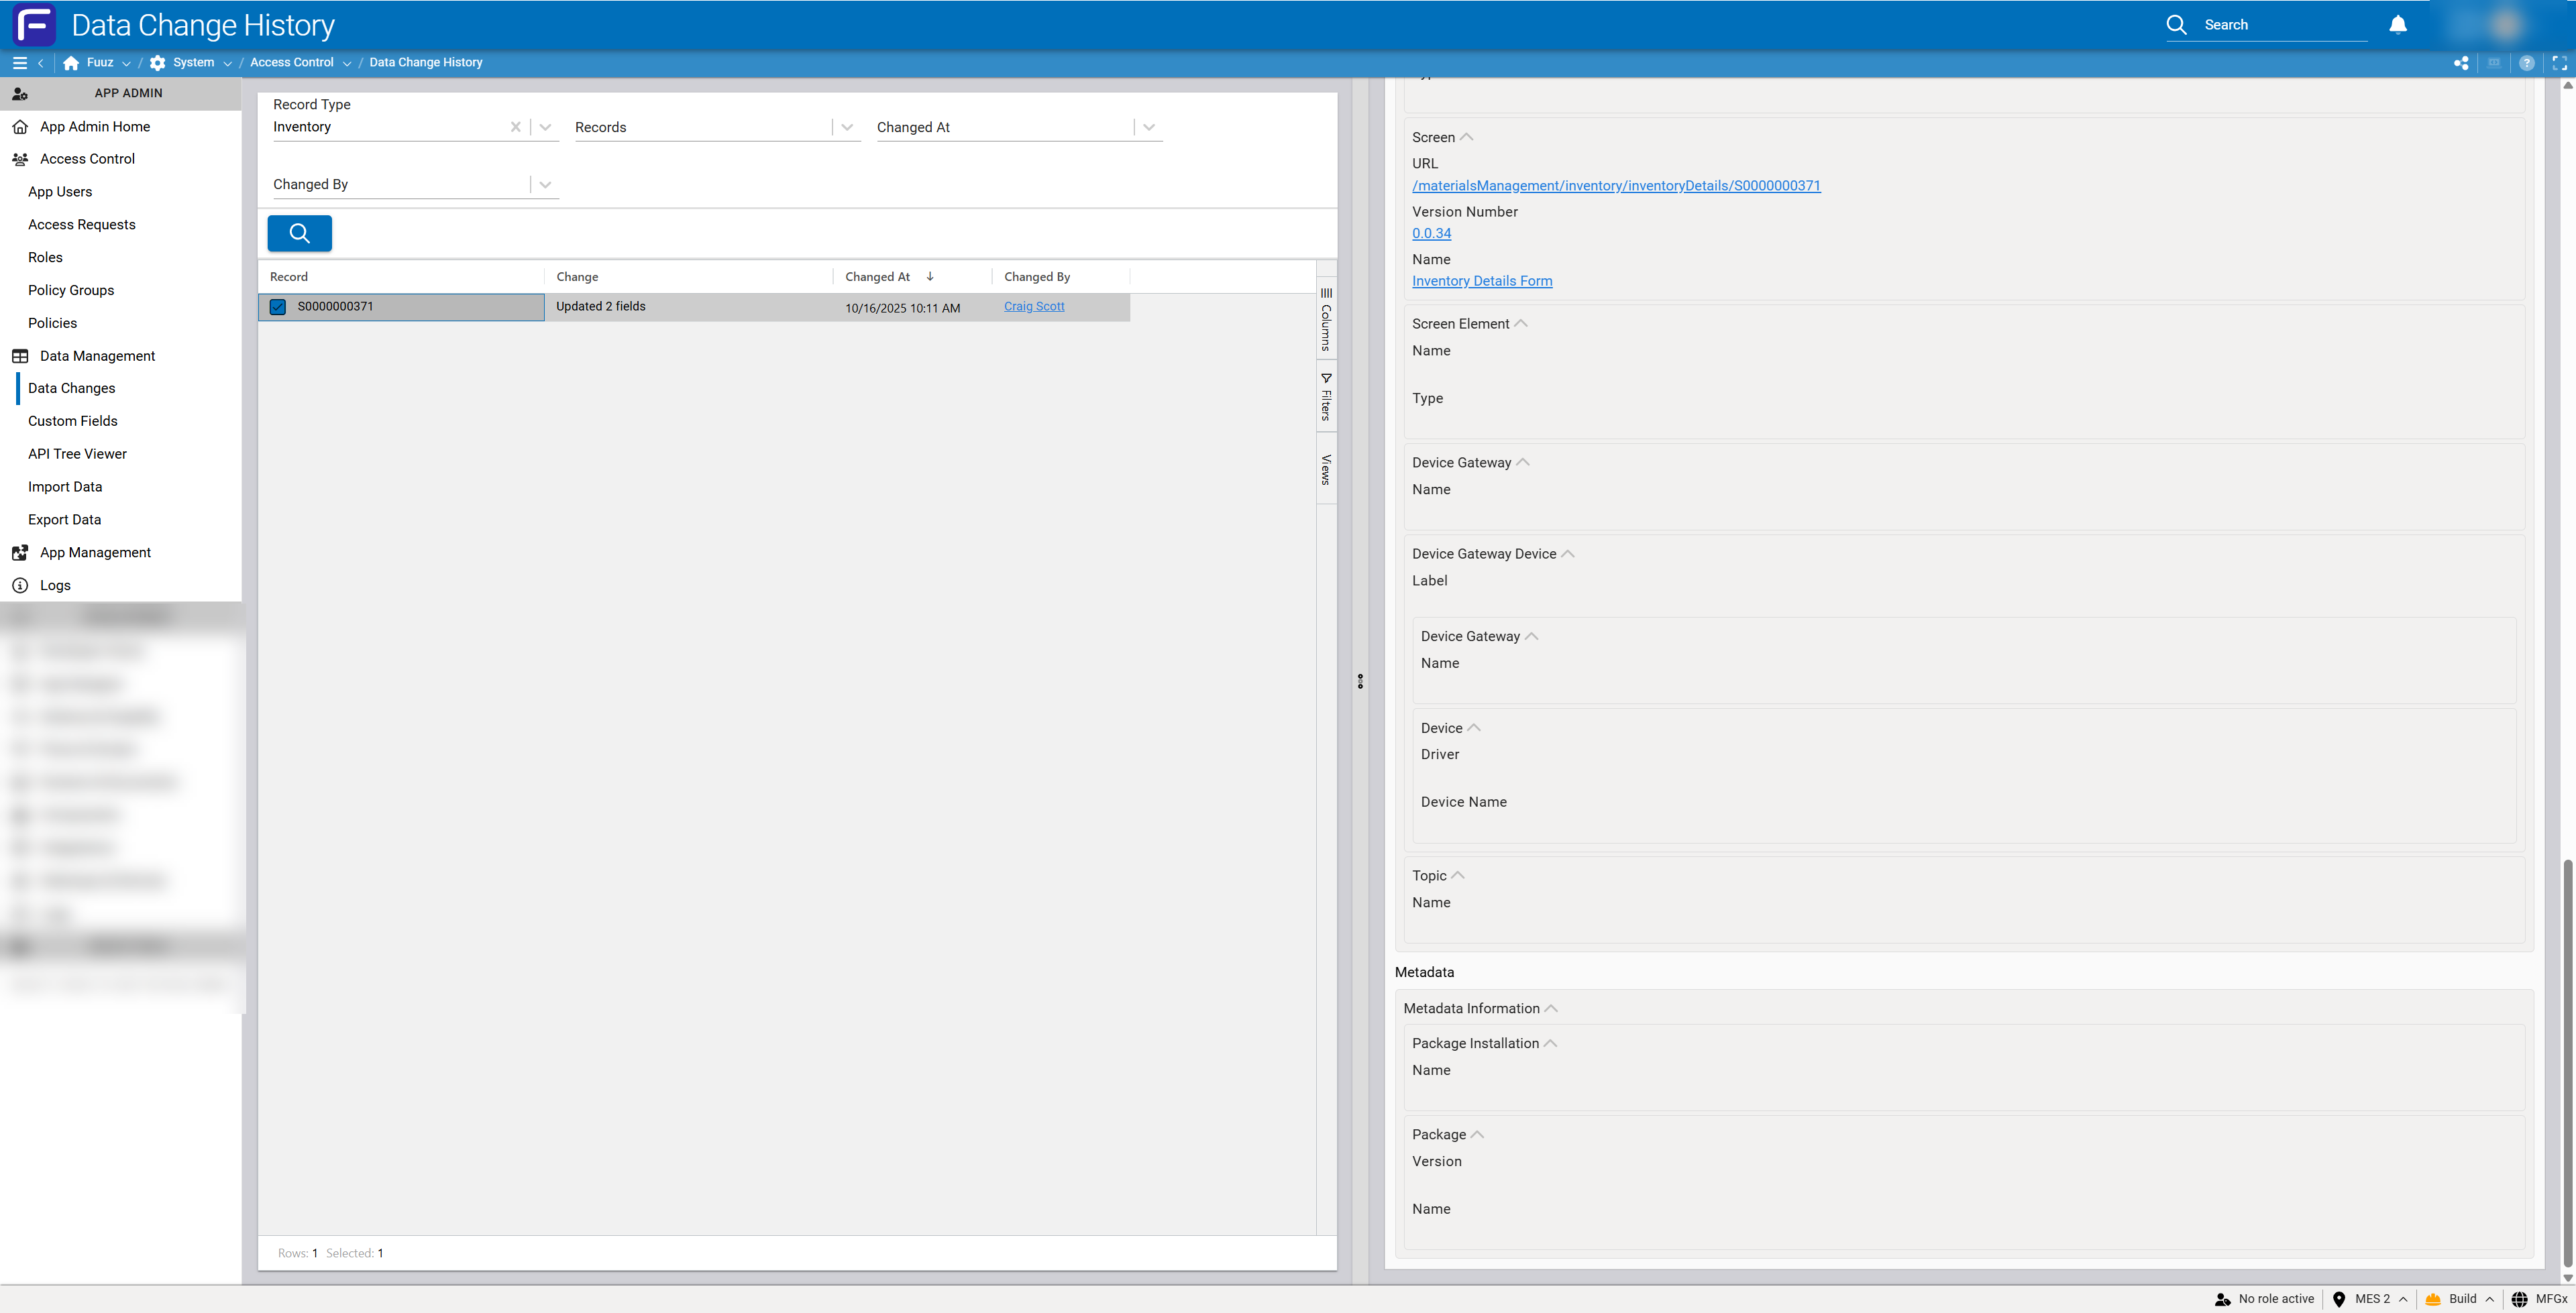The width and height of the screenshot is (2576, 1313).
Task: Collapse the Device Gateway Device section
Action: coord(1567,554)
